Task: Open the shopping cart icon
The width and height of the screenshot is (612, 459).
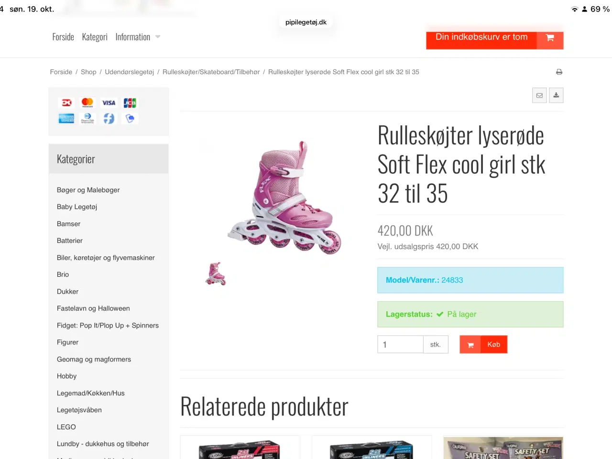Action: 550,38
